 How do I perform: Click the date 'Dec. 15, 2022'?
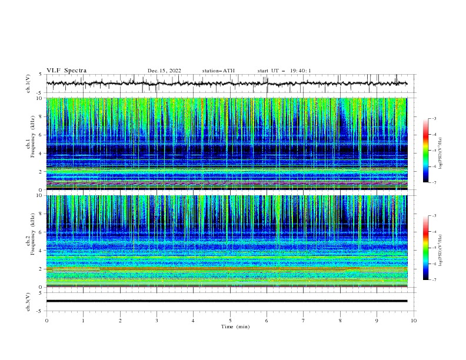click(x=164, y=71)
